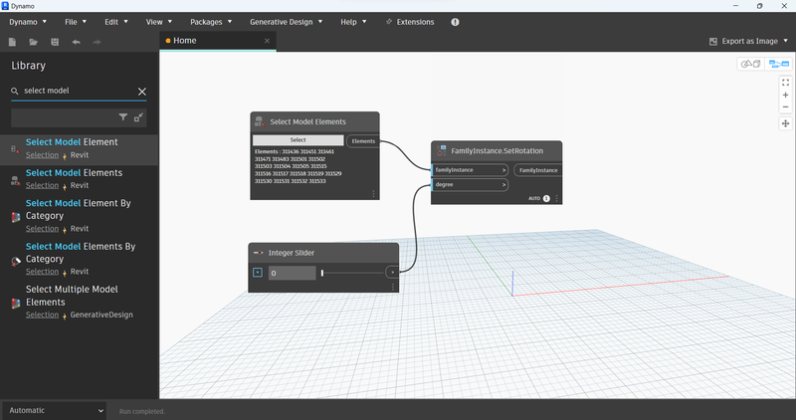The image size is (796, 420).
Task: Click the Elements output port
Action: coord(363,141)
